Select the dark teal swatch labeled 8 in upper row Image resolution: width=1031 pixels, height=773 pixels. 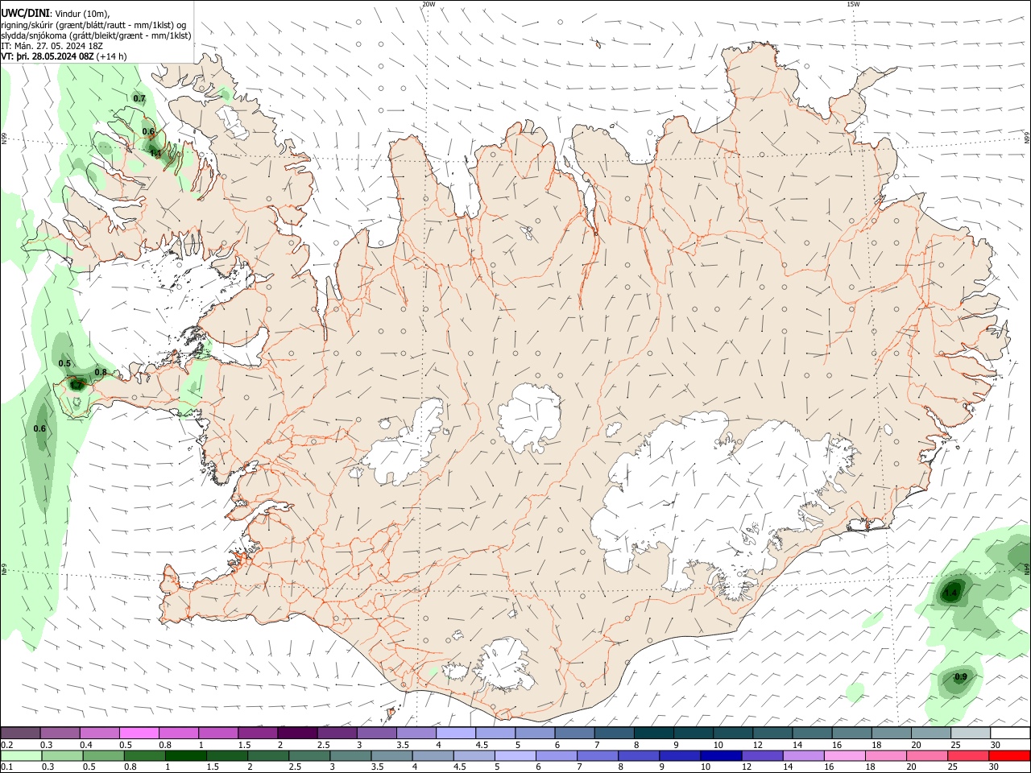tap(654, 733)
